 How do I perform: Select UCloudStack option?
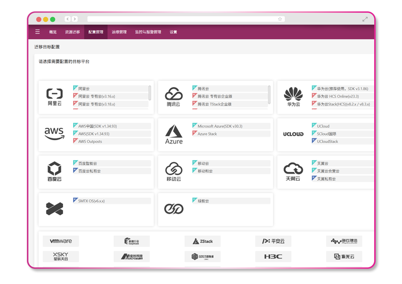point(342,141)
